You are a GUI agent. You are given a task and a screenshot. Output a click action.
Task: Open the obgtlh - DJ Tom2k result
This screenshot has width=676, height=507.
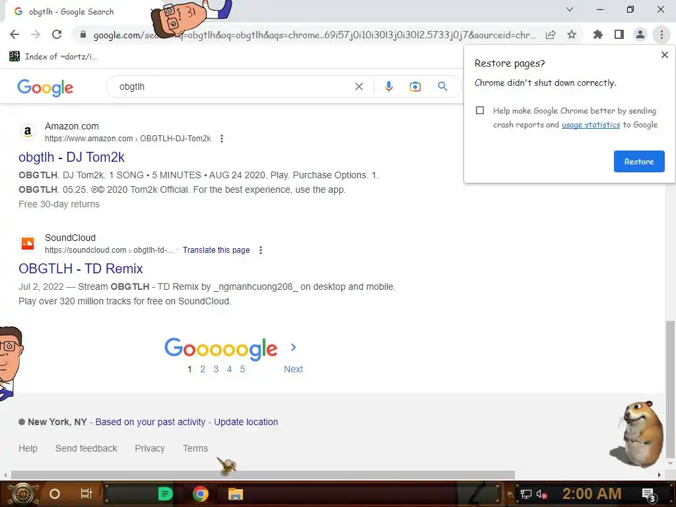(71, 157)
